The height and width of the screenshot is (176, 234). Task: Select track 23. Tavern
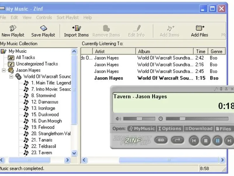pyautogui.click(x=42, y=153)
